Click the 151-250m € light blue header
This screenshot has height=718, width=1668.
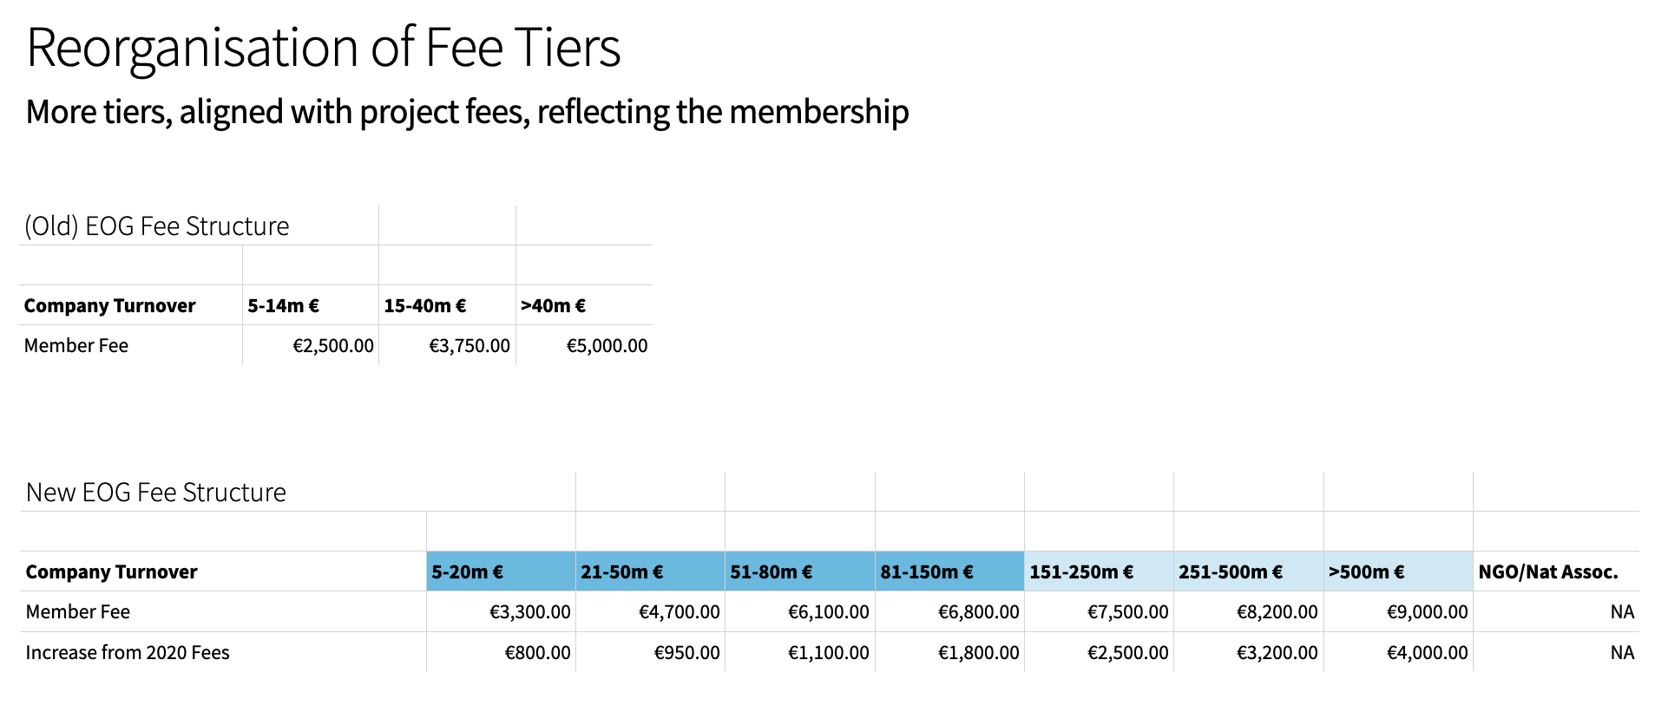point(1099,571)
